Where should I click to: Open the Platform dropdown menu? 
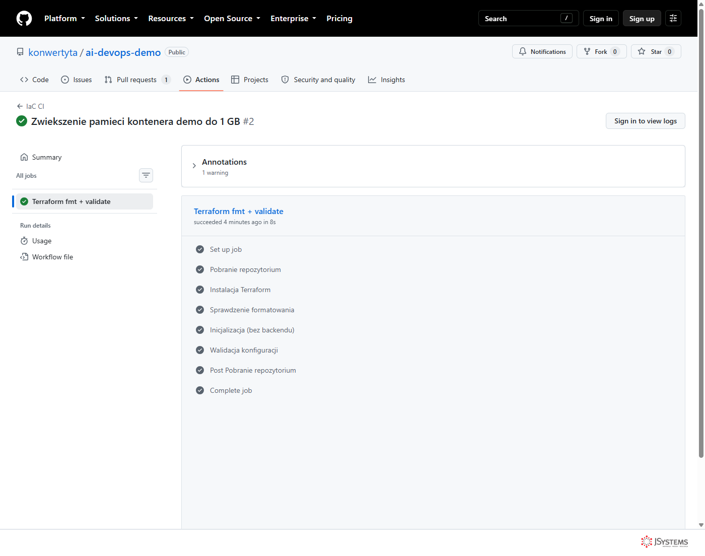click(64, 19)
